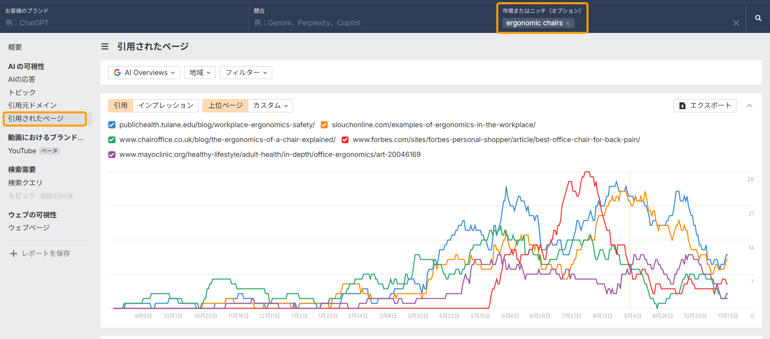Switch to the インプレッション tab
Screen dimensions: 770x339
tap(166, 106)
